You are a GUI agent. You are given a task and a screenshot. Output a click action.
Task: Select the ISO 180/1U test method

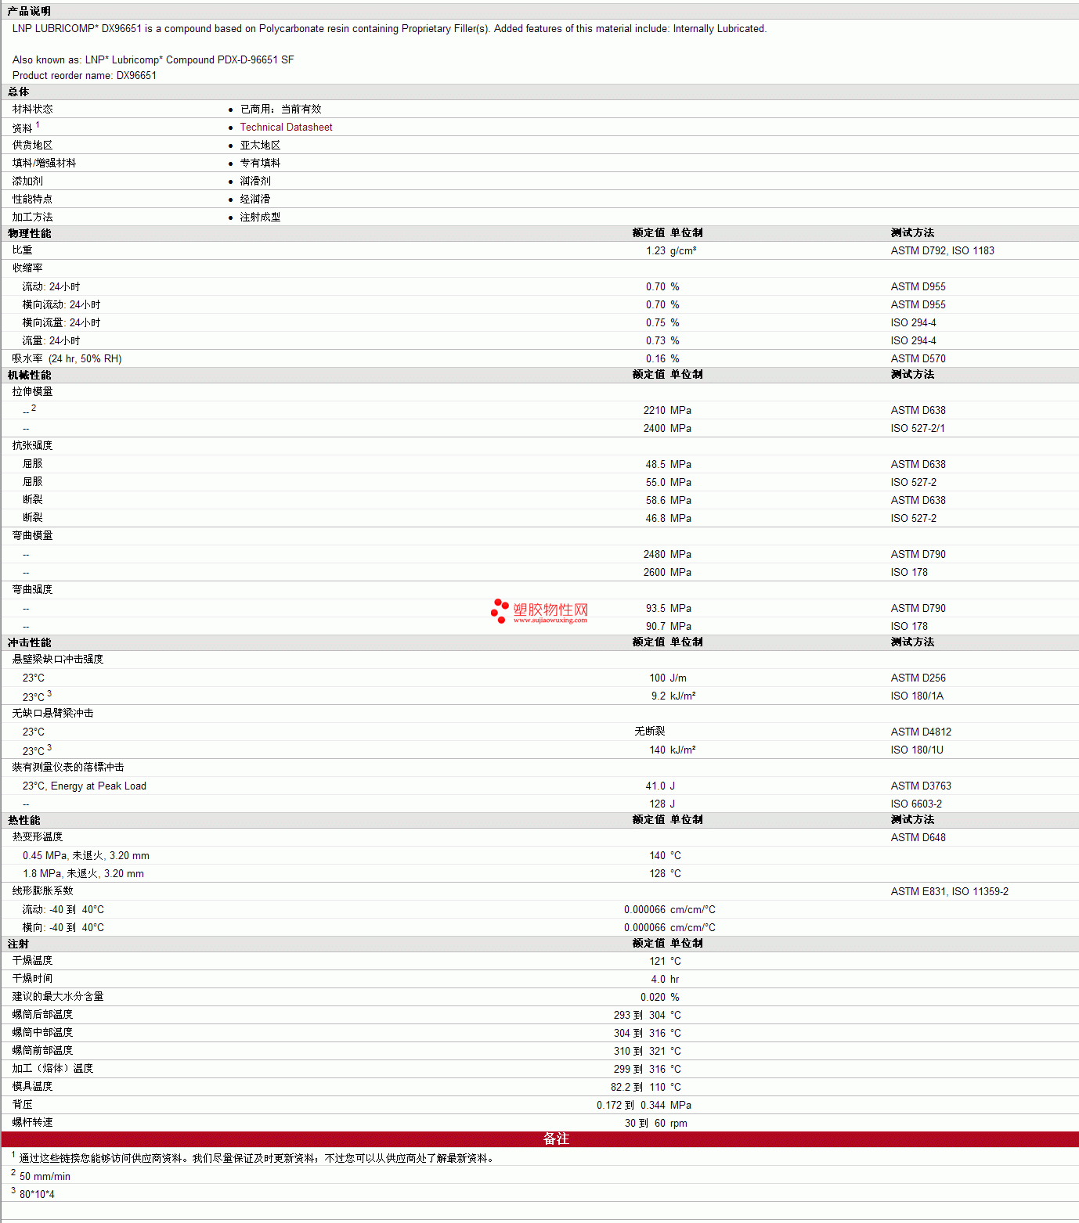(x=917, y=750)
